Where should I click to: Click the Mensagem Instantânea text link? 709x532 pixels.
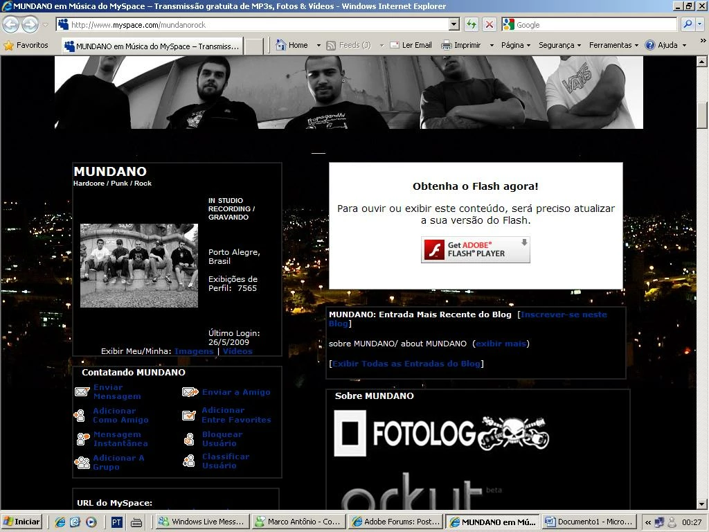coord(120,438)
